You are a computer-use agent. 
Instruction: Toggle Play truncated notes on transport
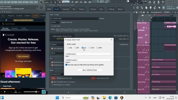pyautogui.click(x=52, y=82)
